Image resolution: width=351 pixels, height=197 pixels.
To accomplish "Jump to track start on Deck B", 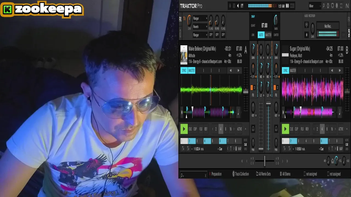I will click(x=283, y=112).
